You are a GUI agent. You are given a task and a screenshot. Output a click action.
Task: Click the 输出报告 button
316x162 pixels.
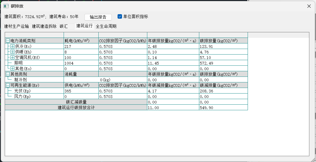coord(98,17)
